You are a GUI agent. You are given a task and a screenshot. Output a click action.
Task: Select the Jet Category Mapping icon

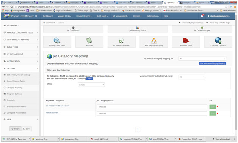154,41
